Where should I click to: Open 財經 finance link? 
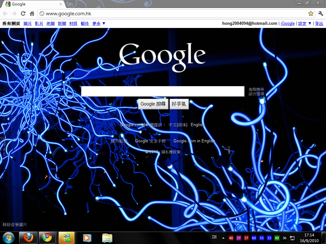(x=74, y=24)
